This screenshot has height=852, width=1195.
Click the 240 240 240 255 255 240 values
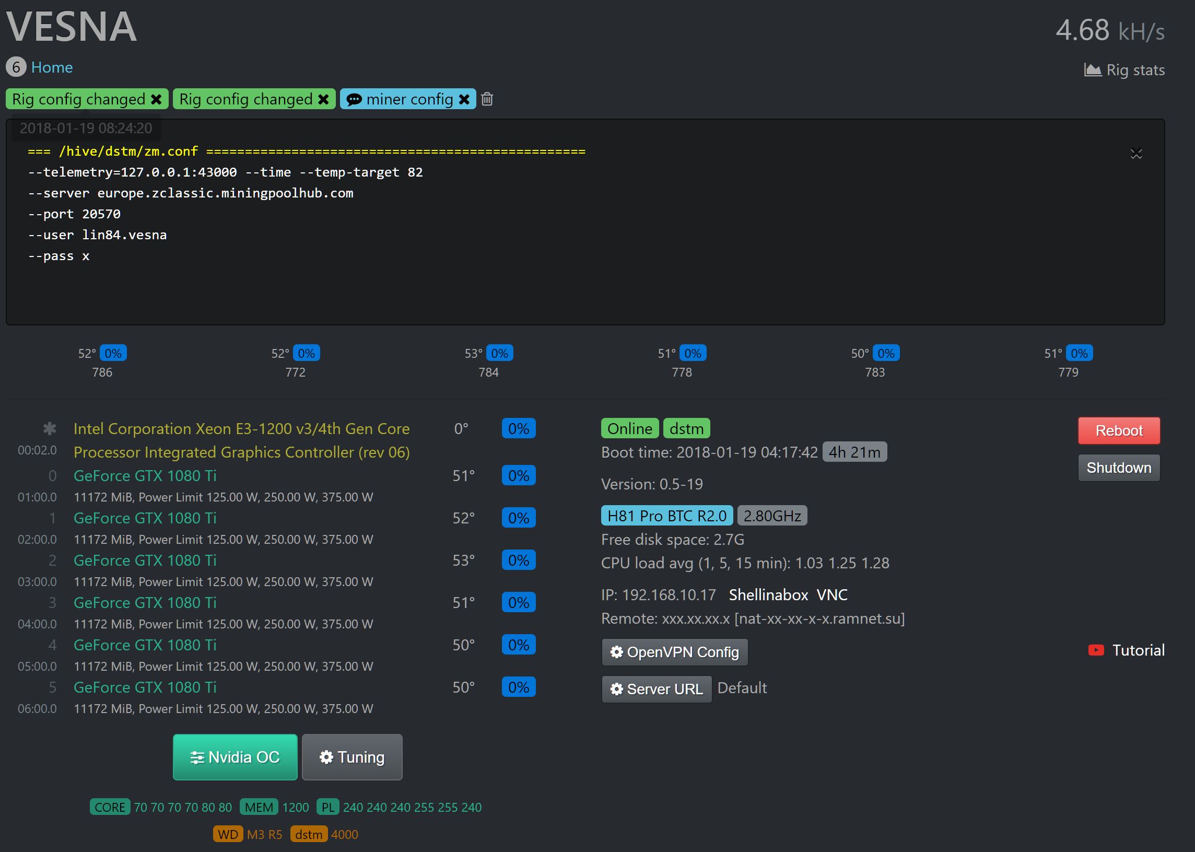tap(412, 807)
